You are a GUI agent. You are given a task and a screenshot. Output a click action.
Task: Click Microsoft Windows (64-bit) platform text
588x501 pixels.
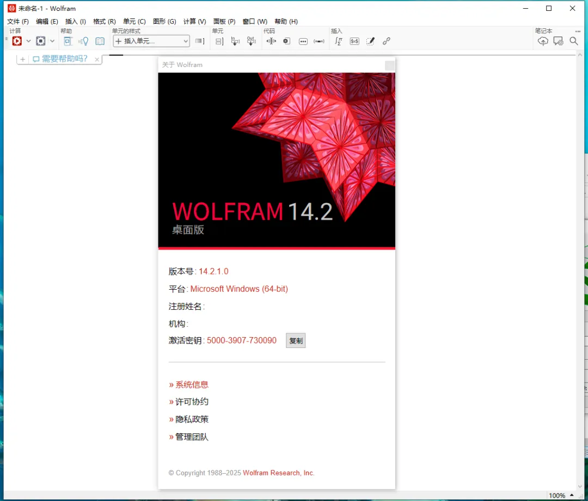[239, 289]
